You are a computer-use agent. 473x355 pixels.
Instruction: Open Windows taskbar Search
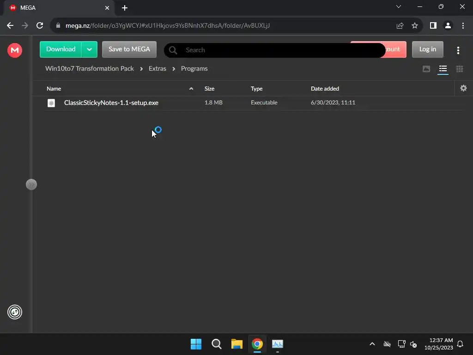click(216, 344)
